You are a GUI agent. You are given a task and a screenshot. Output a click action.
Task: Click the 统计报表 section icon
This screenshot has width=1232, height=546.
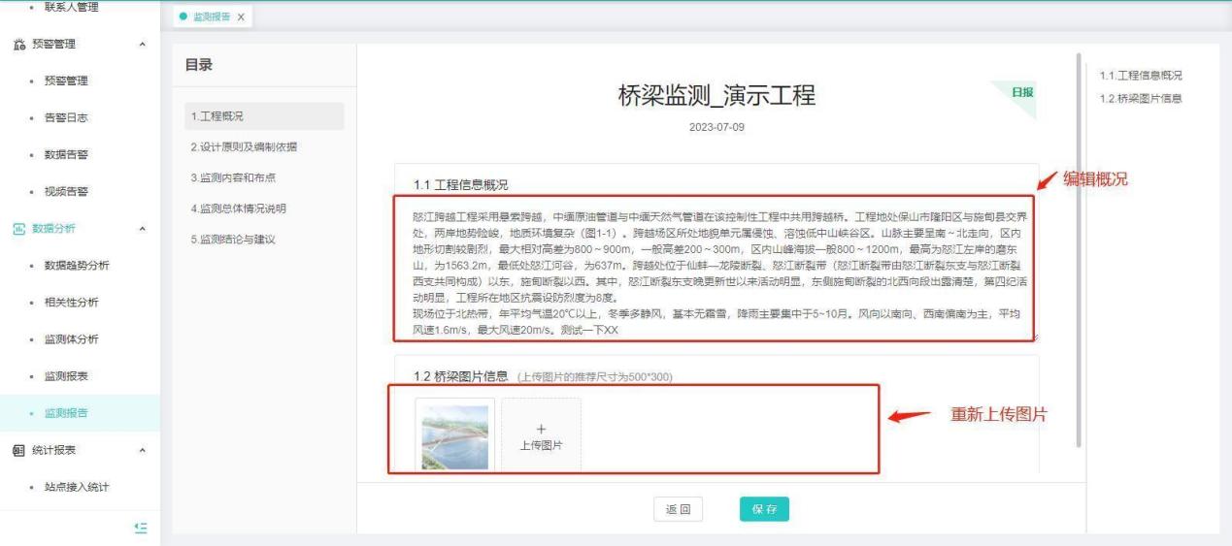coord(18,450)
